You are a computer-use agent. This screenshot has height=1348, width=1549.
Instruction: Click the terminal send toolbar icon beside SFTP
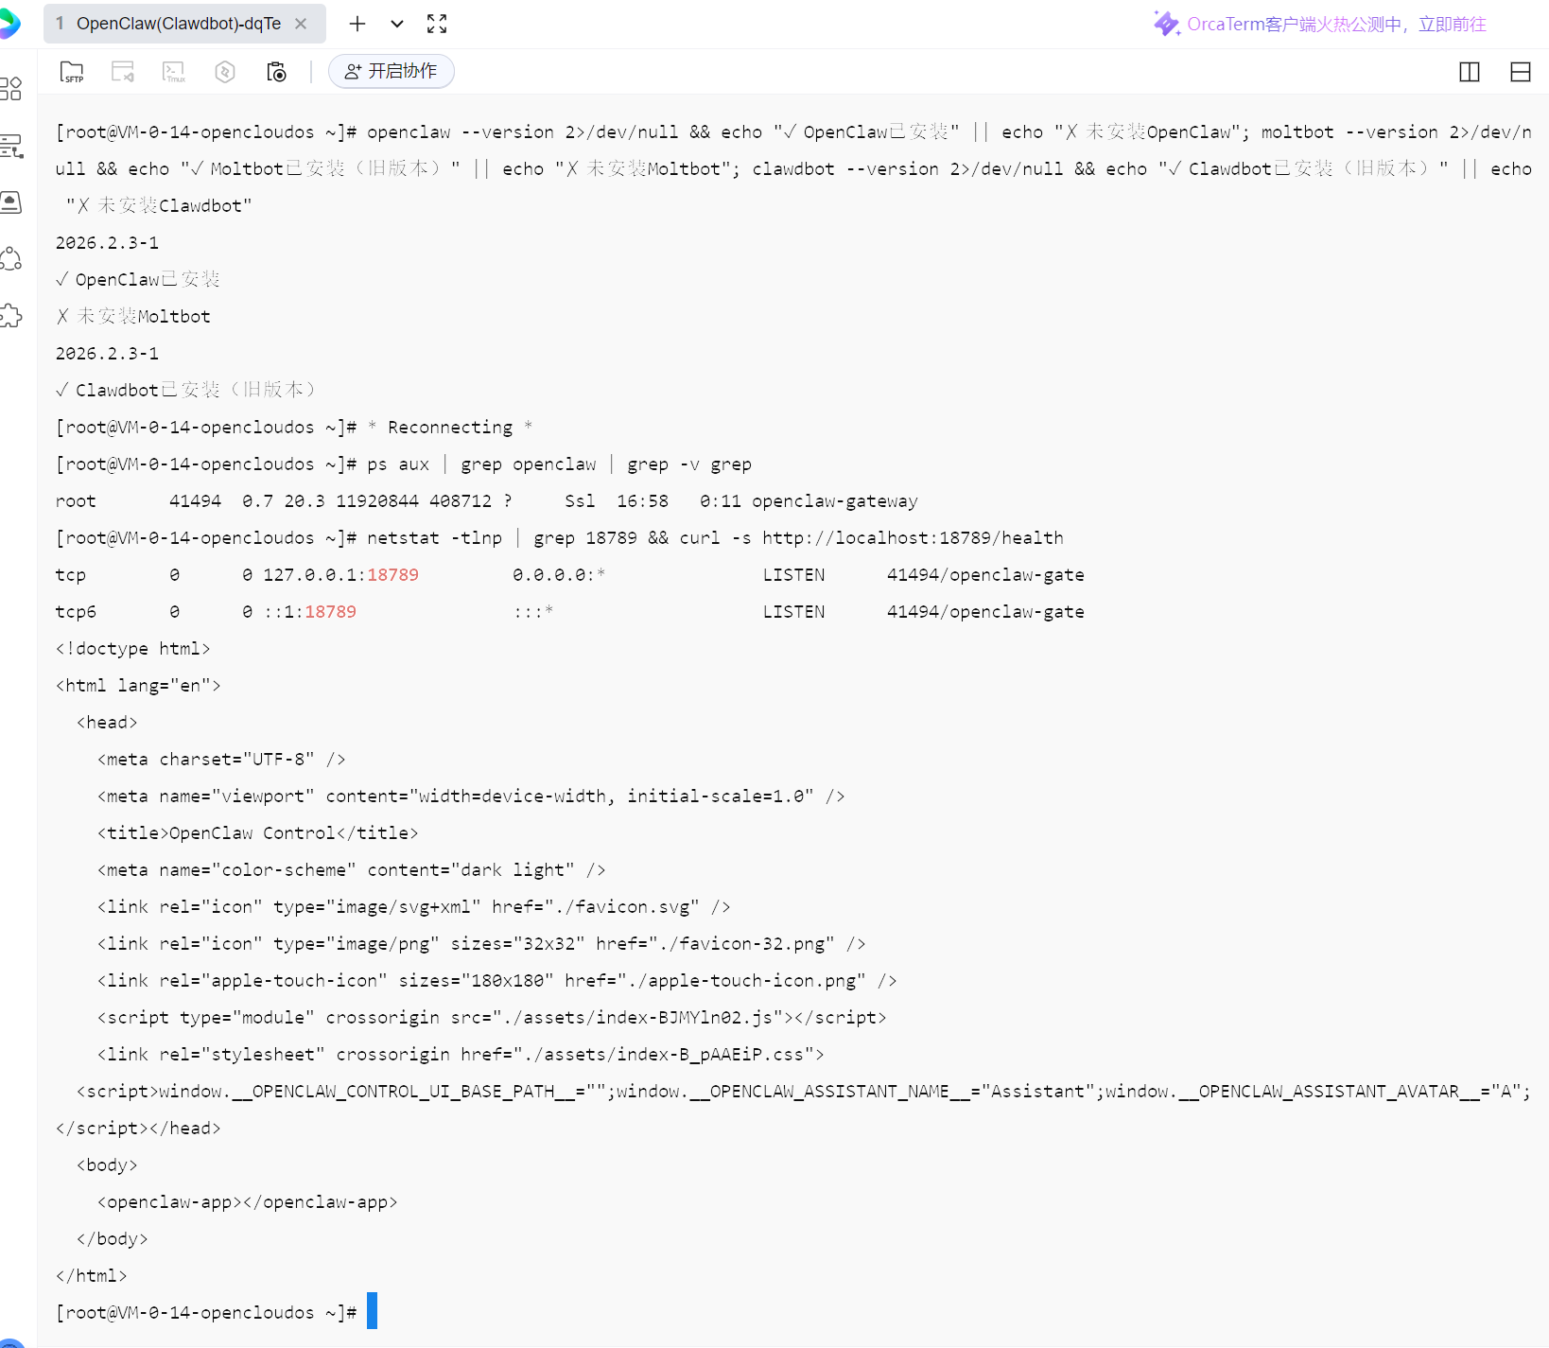tap(123, 72)
